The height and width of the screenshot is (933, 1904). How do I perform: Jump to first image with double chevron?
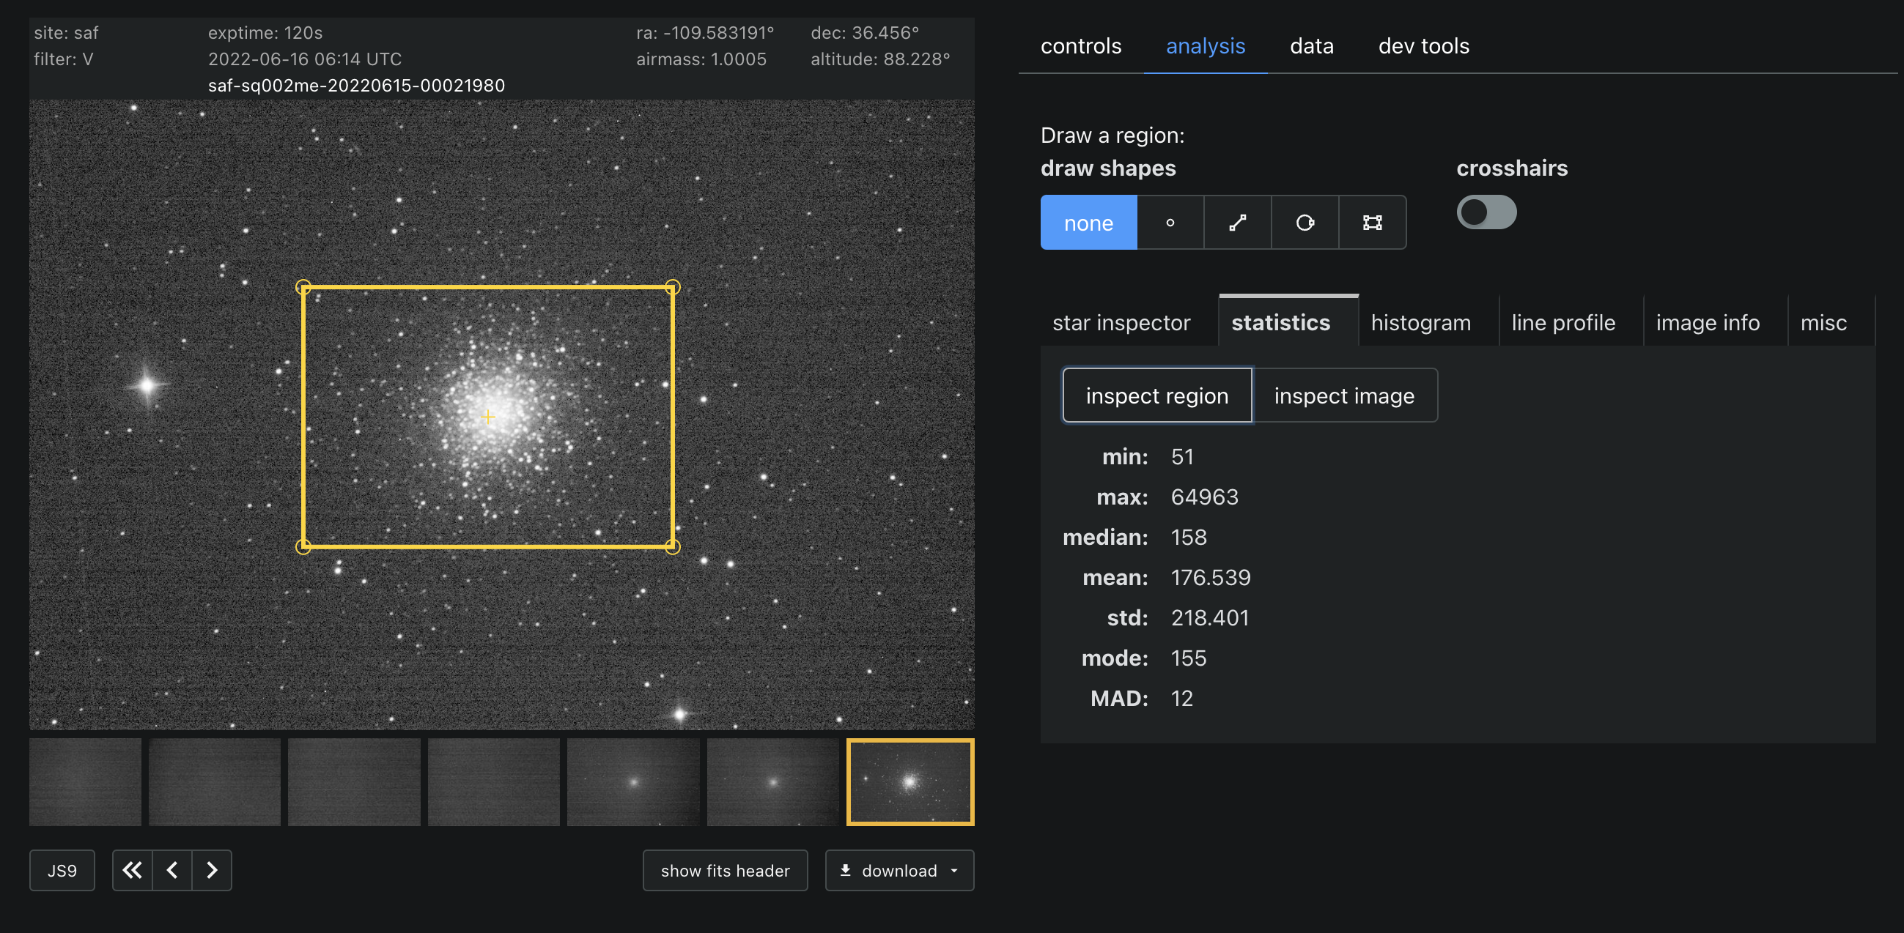[133, 870]
